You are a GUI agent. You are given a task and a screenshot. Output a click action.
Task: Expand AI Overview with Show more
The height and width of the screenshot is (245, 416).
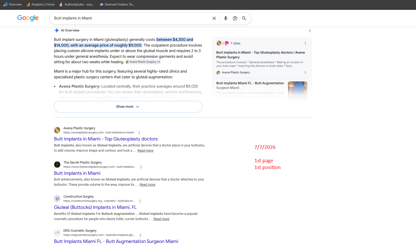pyautogui.click(x=128, y=107)
